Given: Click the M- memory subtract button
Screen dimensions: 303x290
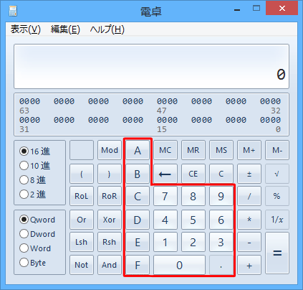Looking at the screenshot, I should click(277, 150).
